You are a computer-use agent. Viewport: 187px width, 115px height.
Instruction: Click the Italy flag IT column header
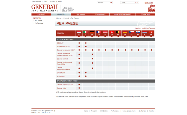click(x=86, y=33)
